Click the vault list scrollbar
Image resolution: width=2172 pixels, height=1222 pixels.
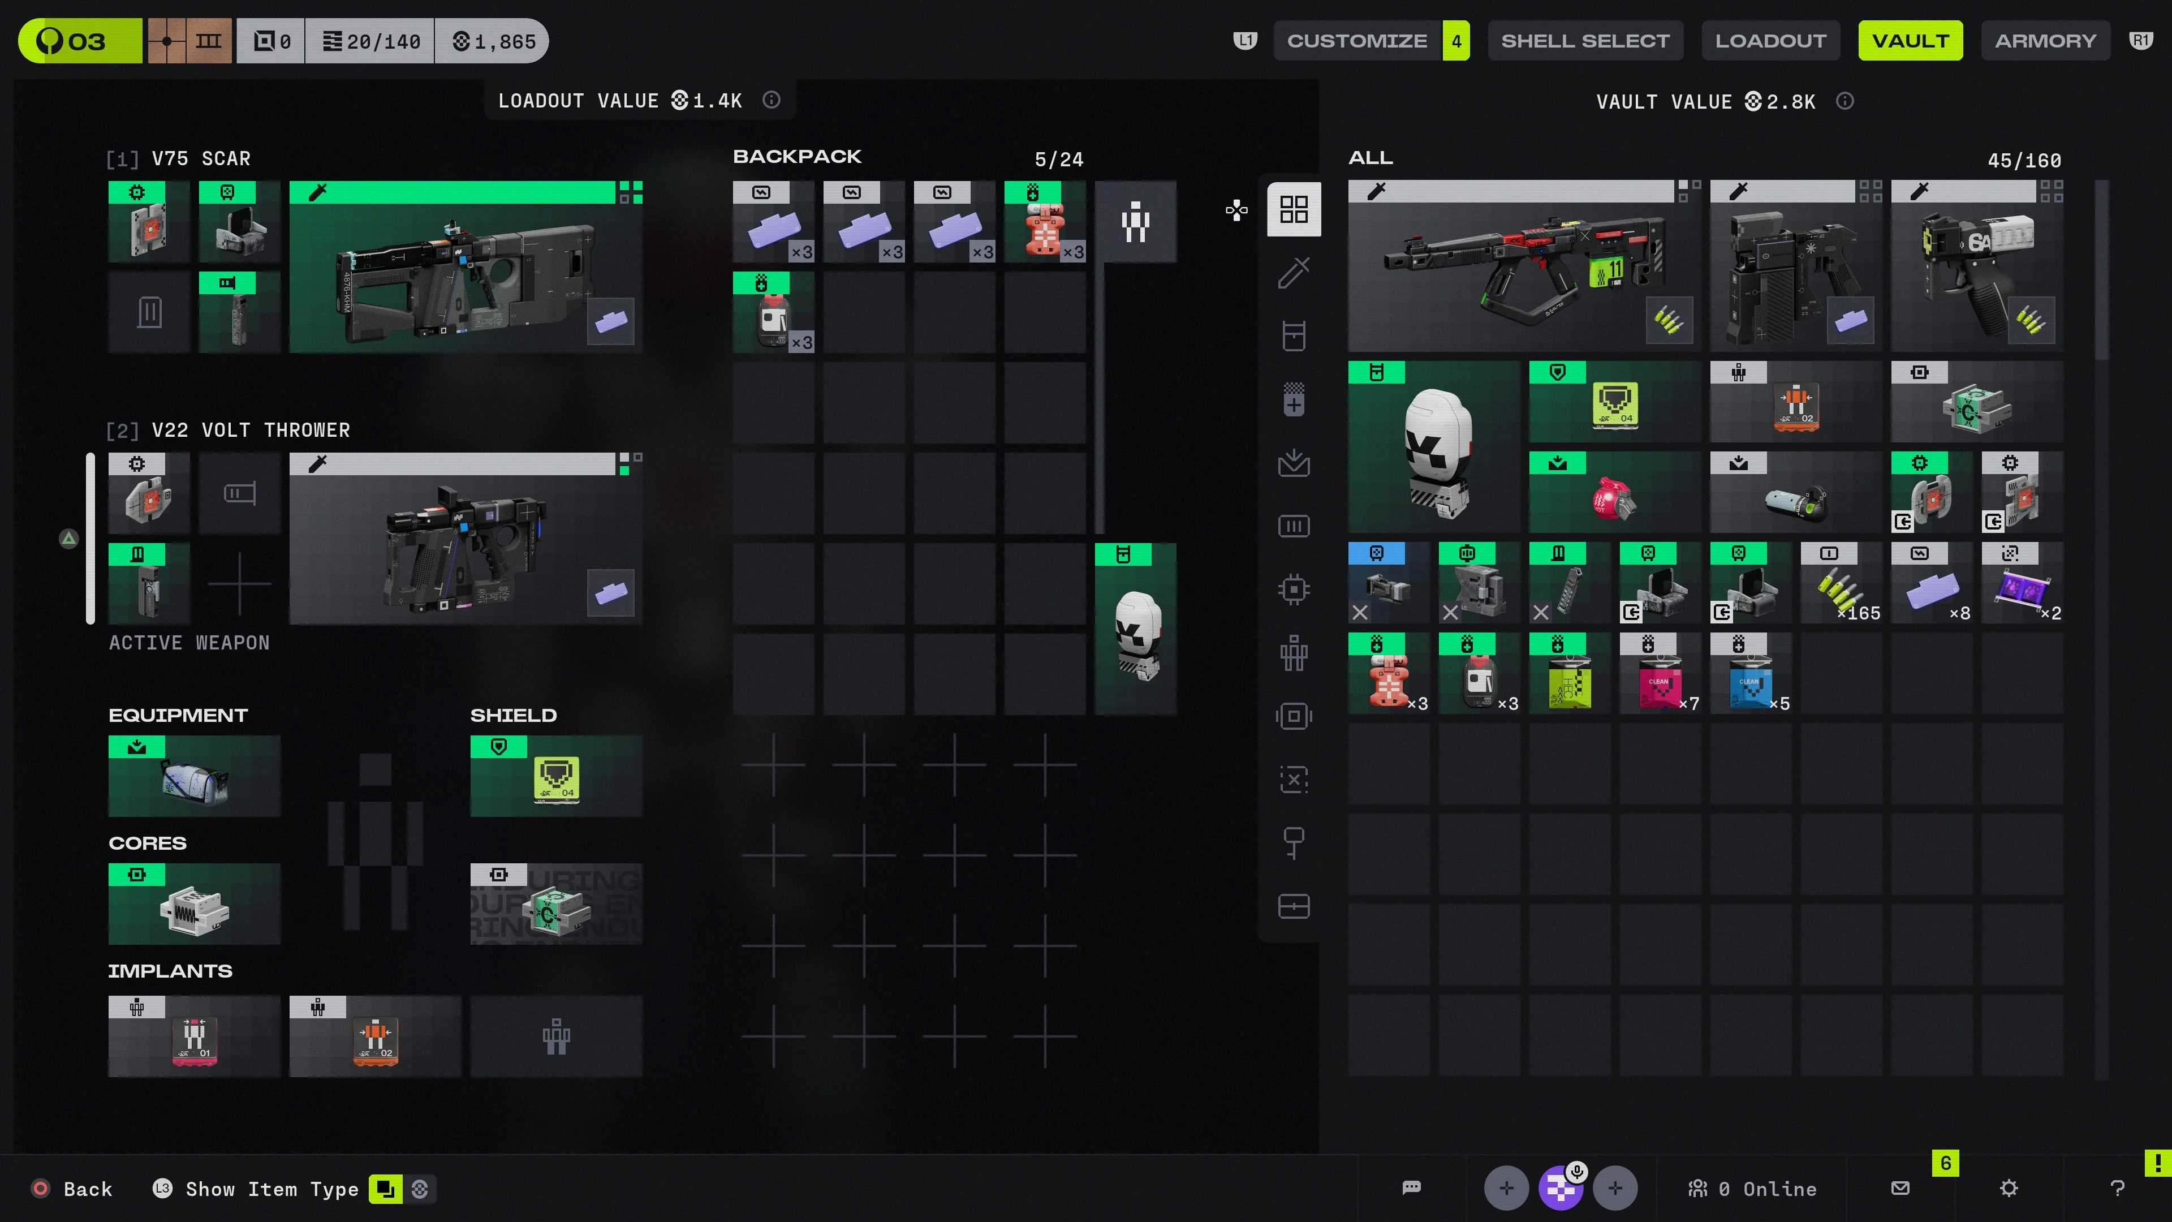[x=2101, y=270]
